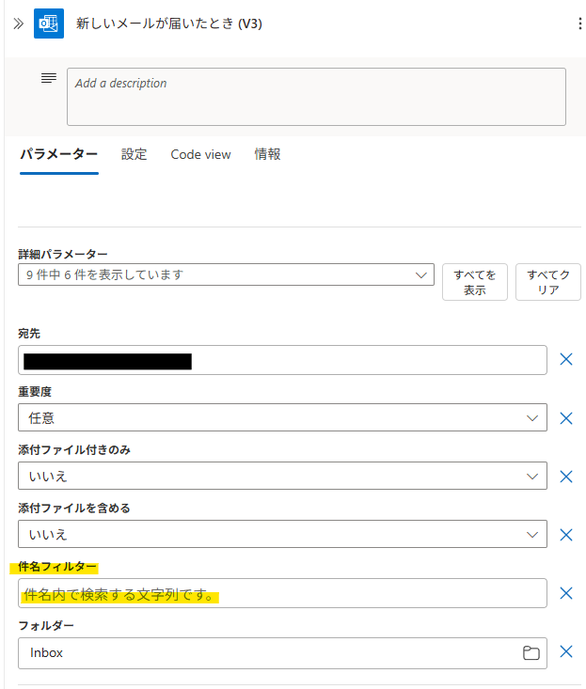
Task: Open the 添付ファイル付きのみ dropdown
Action: coord(282,476)
